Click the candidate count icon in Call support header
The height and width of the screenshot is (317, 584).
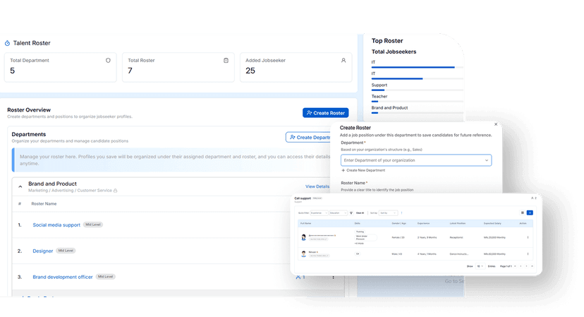534,198
